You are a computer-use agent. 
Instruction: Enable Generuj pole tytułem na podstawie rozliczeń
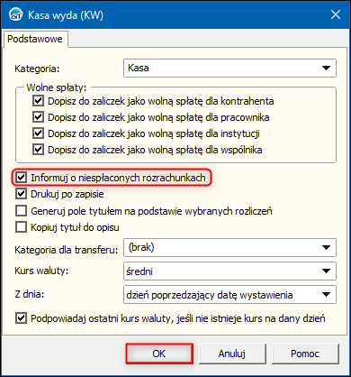[21, 211]
